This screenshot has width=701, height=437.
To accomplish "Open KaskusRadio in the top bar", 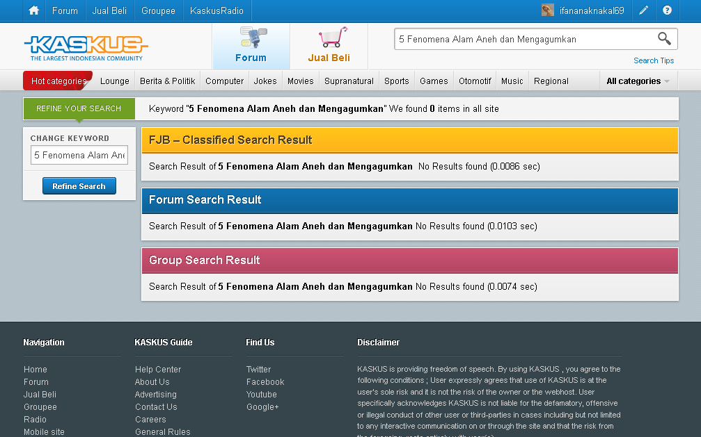I will pos(216,10).
